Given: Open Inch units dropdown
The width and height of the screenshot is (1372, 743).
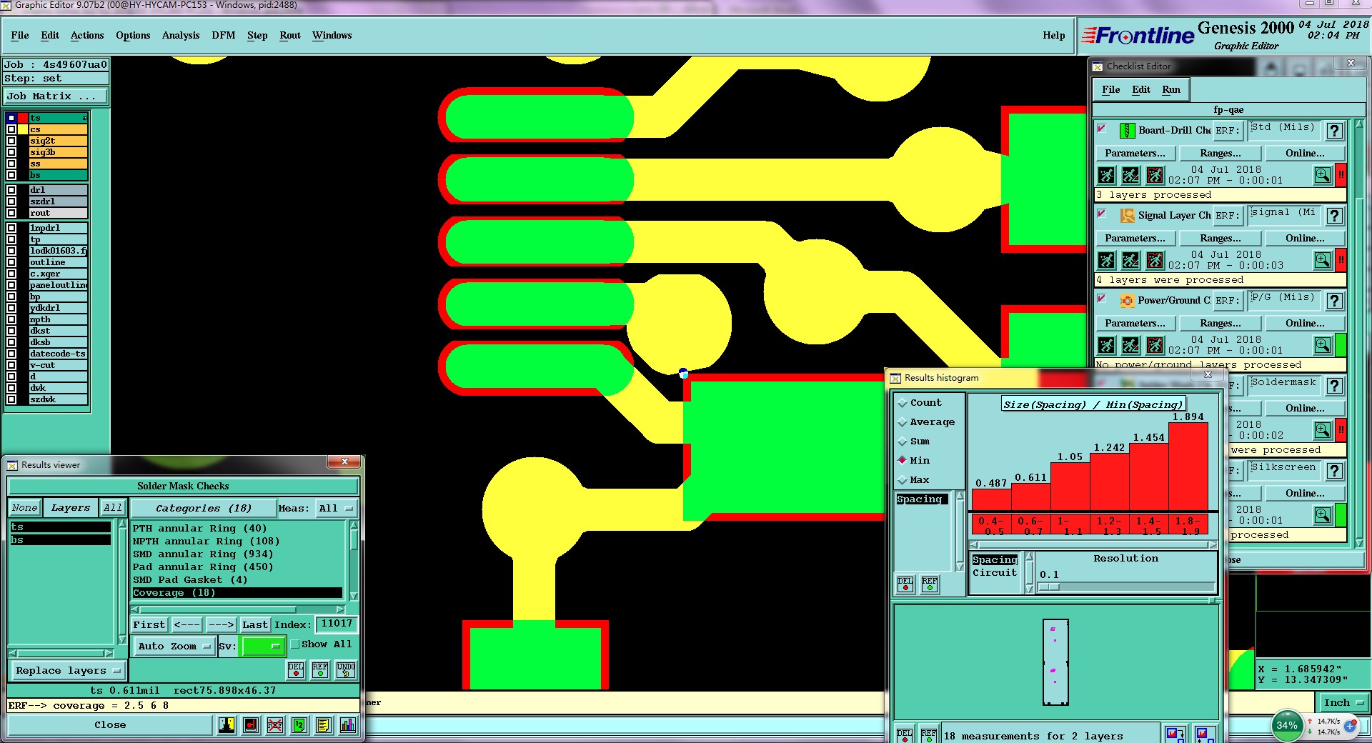Looking at the screenshot, I should point(1343,702).
